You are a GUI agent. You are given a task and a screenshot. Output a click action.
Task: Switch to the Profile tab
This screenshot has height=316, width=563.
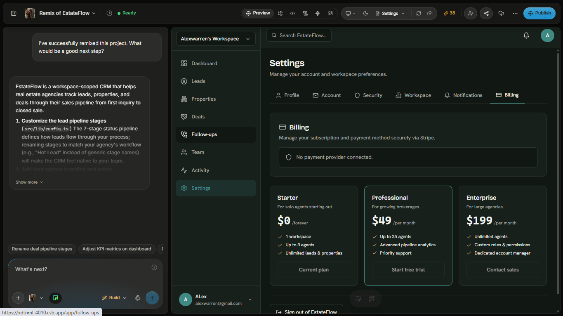pos(287,95)
